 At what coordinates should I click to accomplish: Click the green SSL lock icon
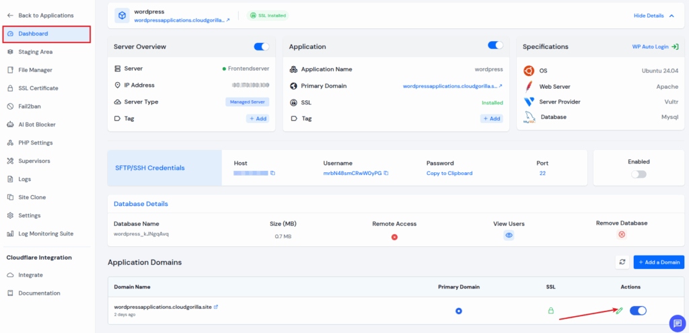click(x=550, y=311)
